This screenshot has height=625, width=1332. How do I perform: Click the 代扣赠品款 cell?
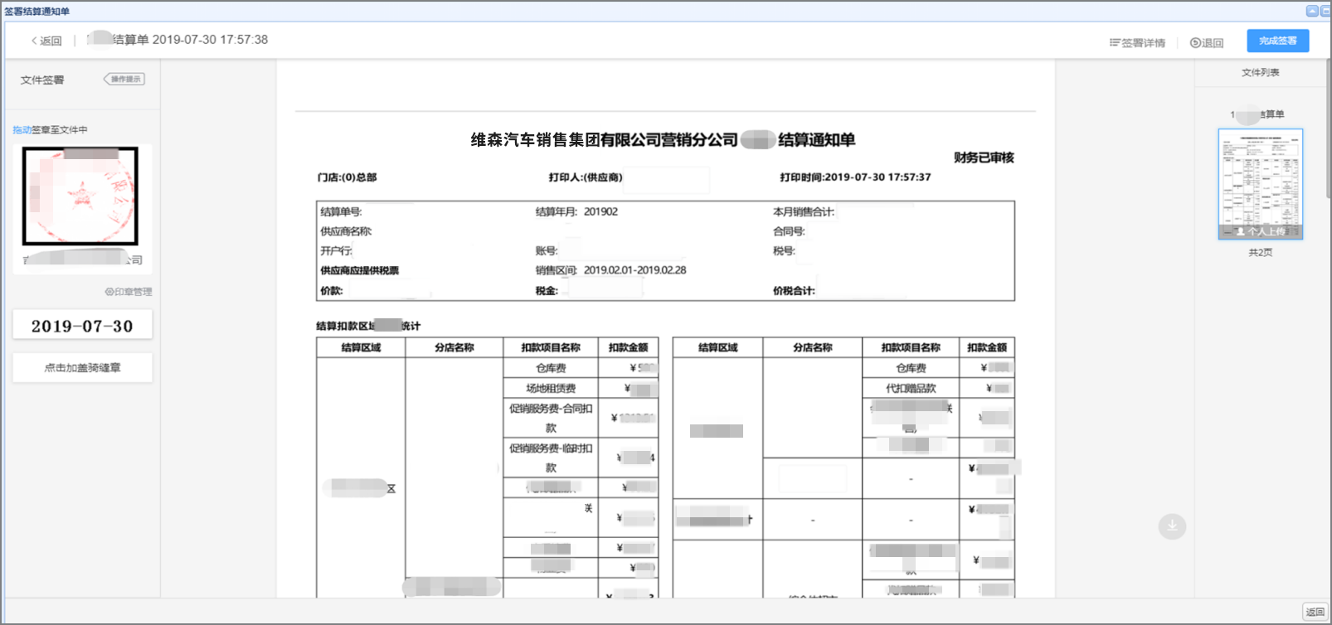[x=911, y=388]
